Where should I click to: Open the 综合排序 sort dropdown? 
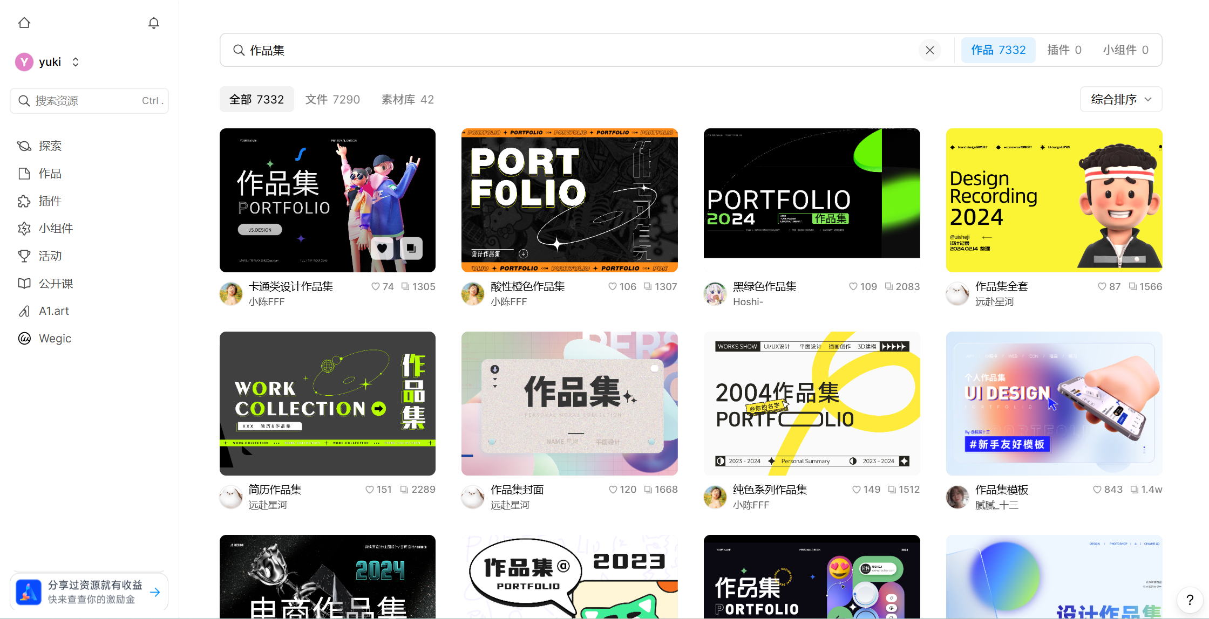(x=1121, y=99)
